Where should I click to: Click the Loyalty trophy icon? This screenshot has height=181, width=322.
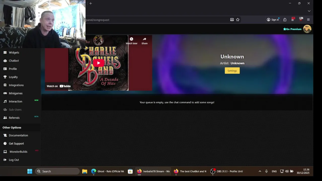click(5, 77)
